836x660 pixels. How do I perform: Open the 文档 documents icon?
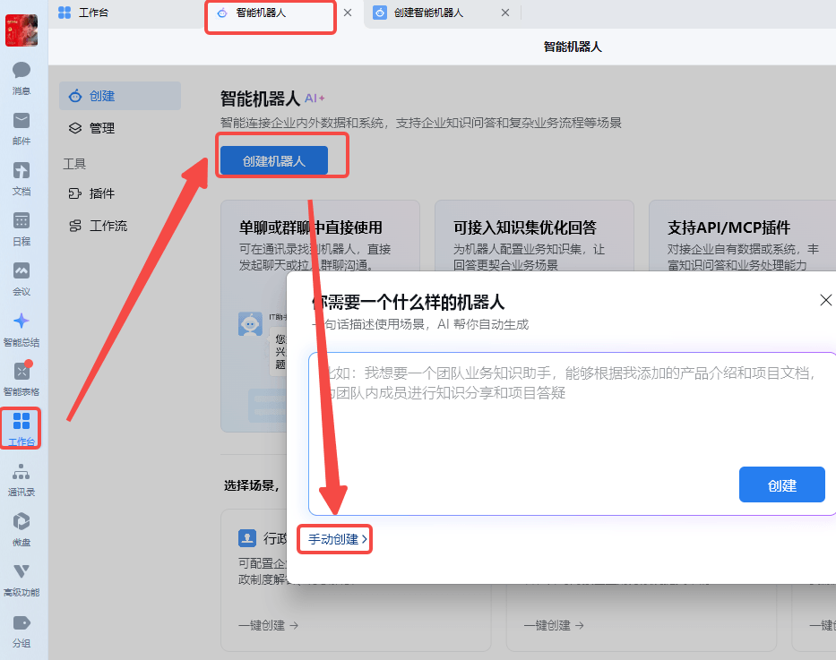tap(22, 171)
